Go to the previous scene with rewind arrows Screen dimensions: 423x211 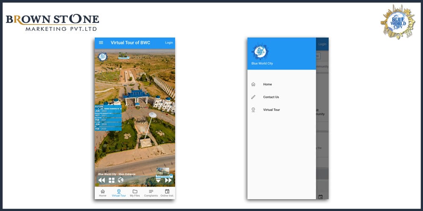[102, 180]
